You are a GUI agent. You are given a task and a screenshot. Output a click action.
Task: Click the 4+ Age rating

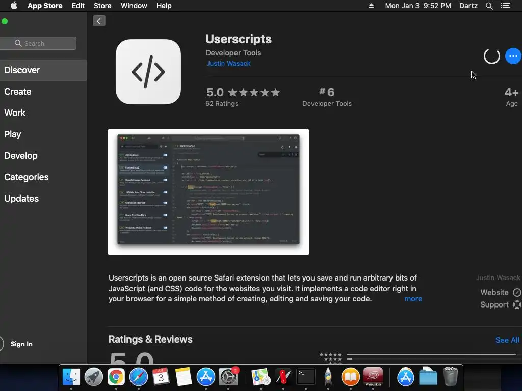[512, 97]
